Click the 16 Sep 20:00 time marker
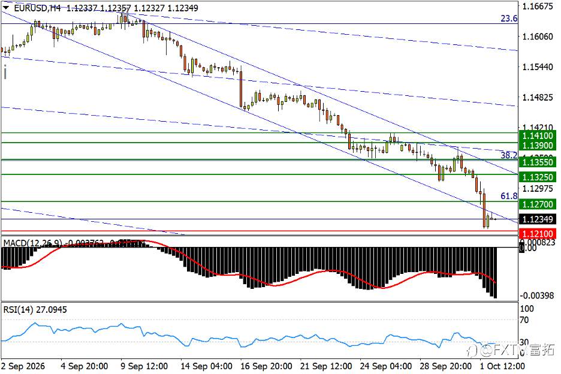Viewport: 561px width, 374px height. tap(266, 366)
